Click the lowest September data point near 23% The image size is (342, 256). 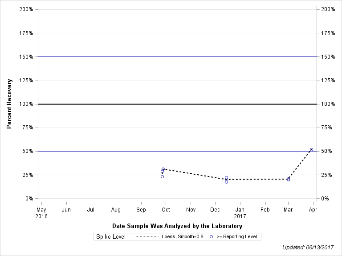coord(162,177)
